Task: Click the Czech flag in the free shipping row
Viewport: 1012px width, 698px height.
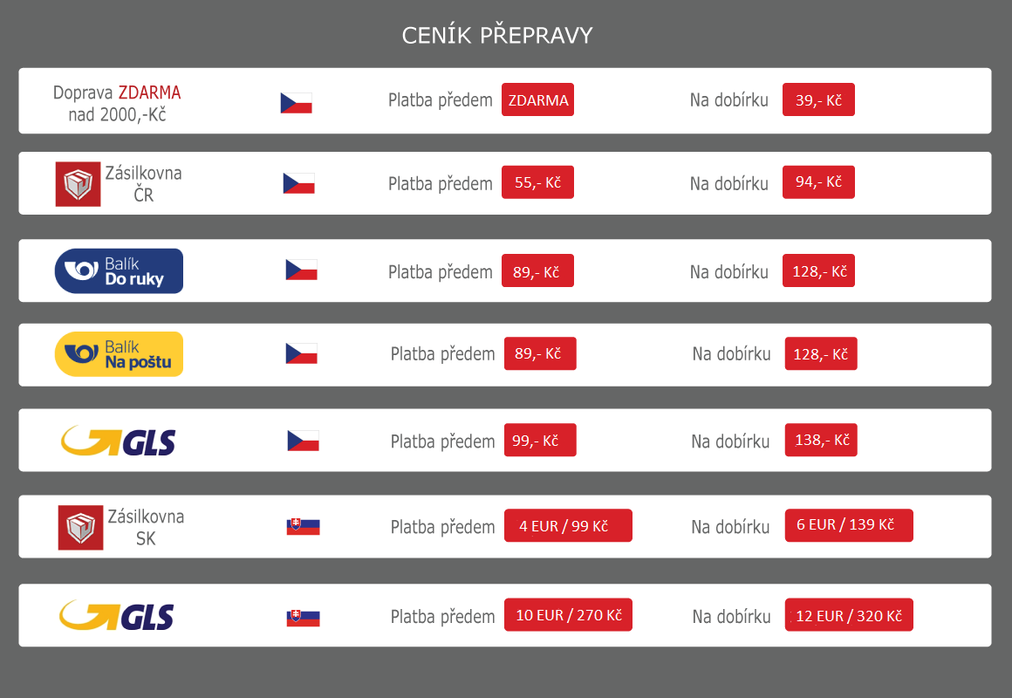Action: pos(296,103)
